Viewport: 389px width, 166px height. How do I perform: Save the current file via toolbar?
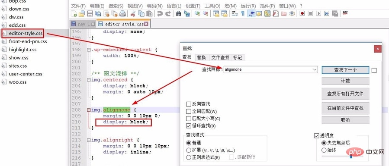[x=90, y=14]
